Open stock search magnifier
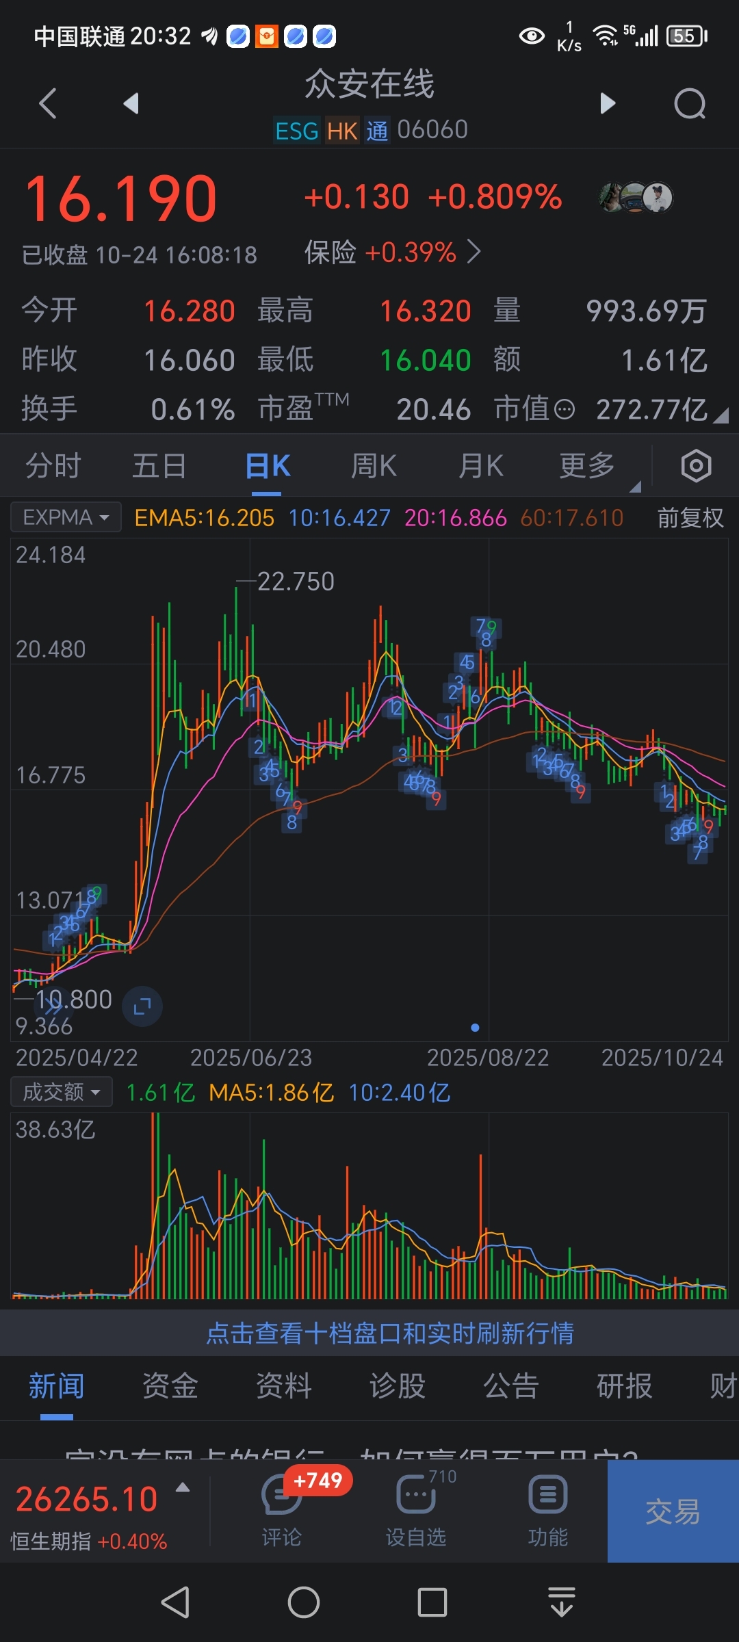This screenshot has width=739, height=1642. point(690,104)
